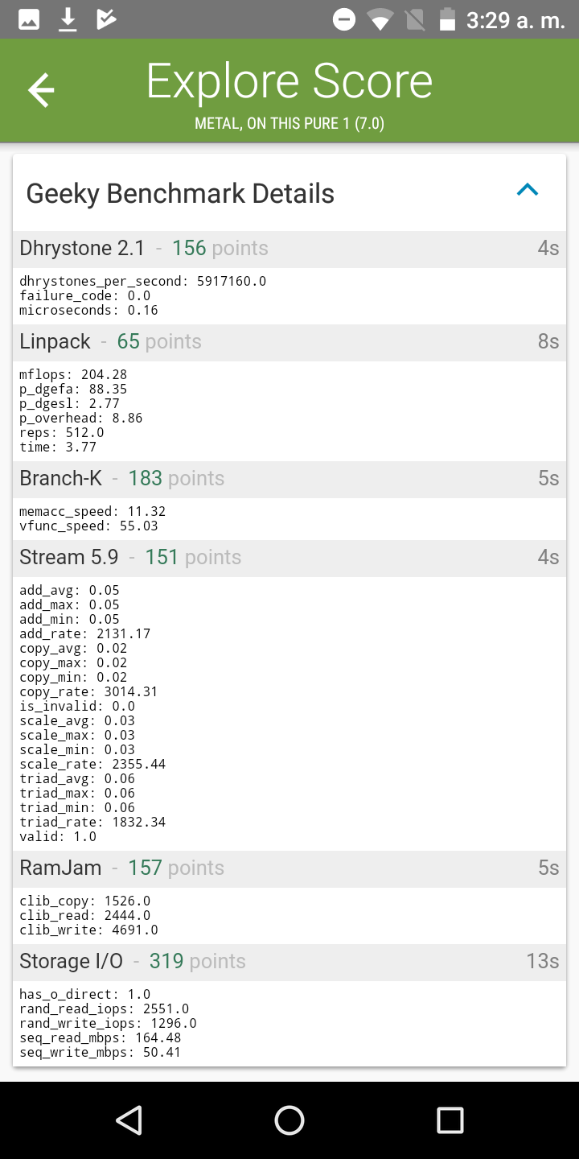This screenshot has width=579, height=1159.
Task: Tap the RamJam 157 points header
Action: pos(289,868)
